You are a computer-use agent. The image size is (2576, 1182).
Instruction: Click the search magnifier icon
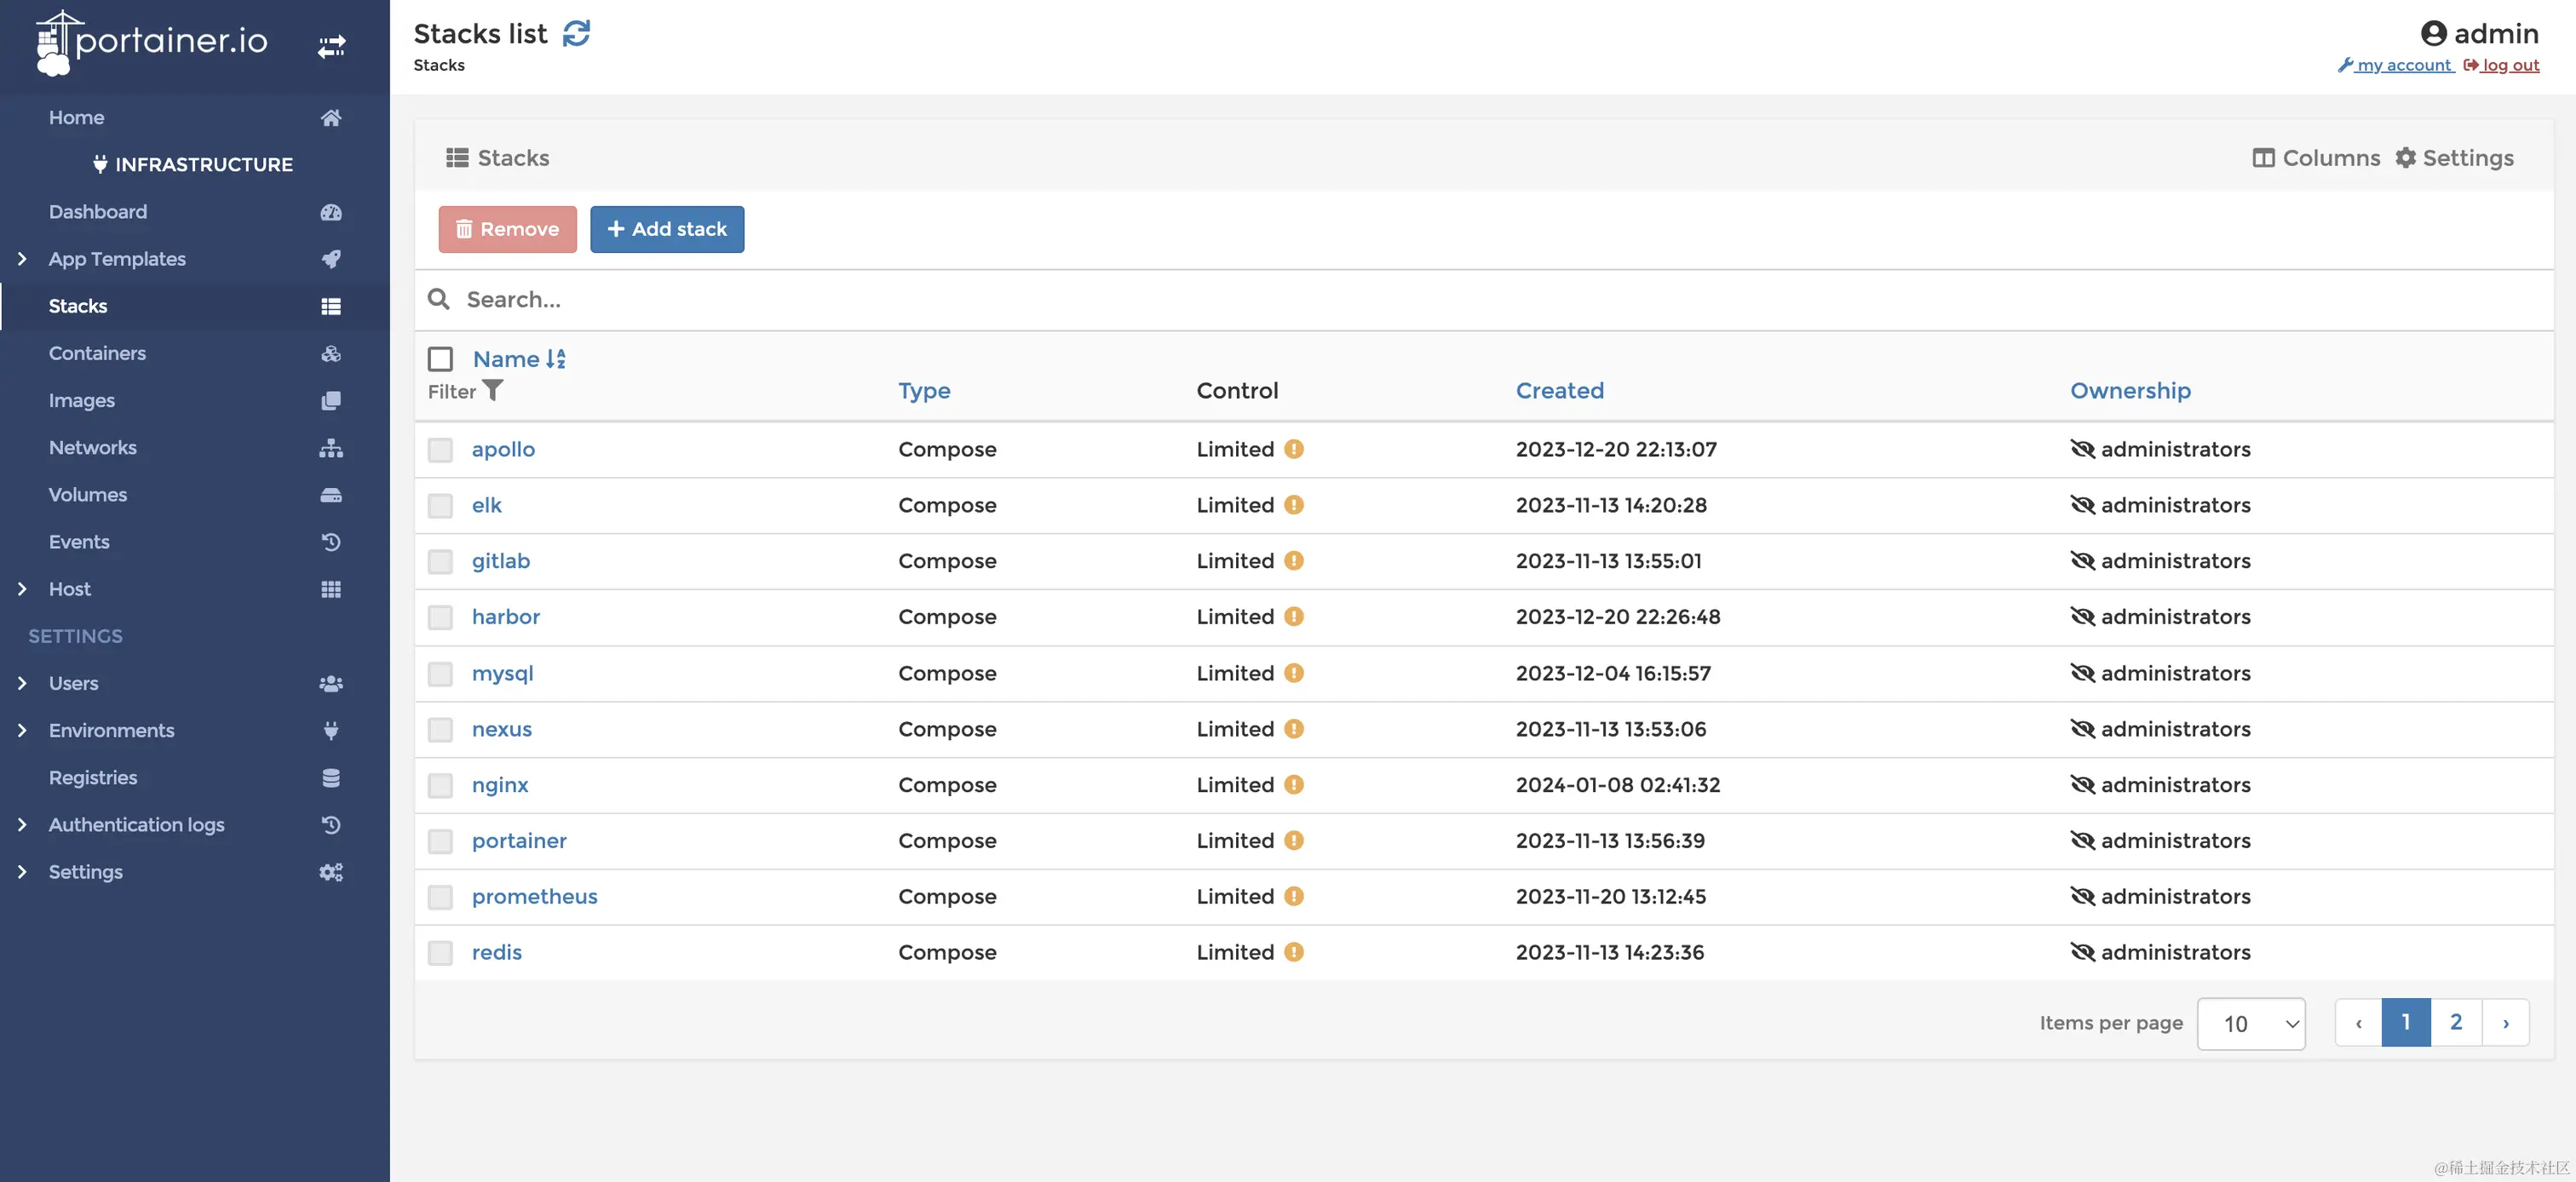(x=438, y=299)
